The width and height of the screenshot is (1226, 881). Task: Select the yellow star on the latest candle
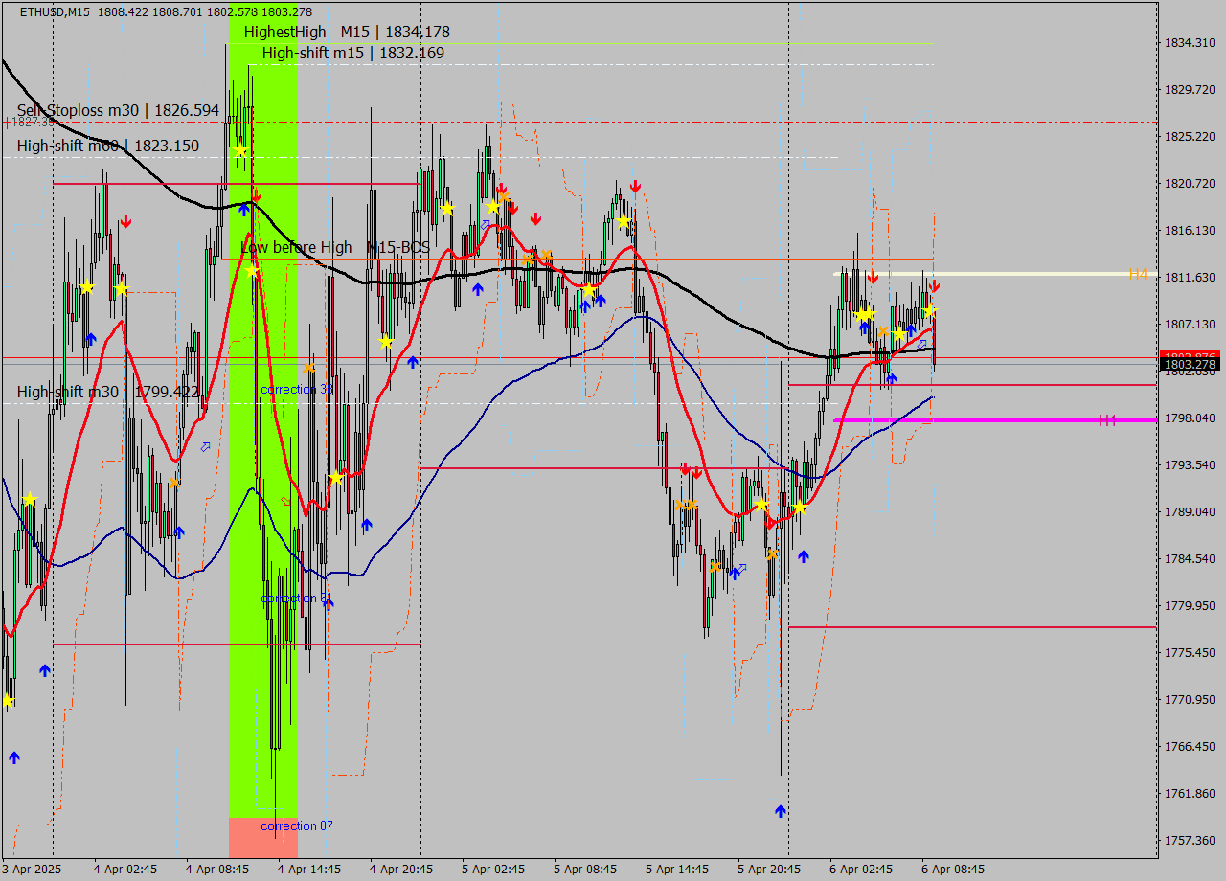(929, 311)
